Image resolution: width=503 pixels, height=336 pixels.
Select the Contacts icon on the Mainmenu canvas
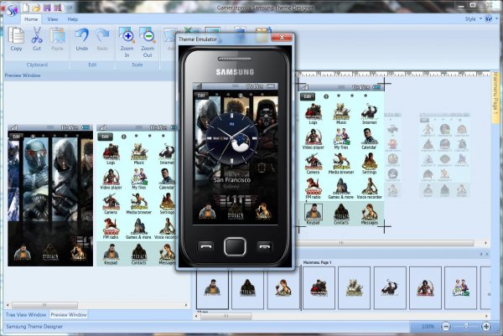point(341,214)
